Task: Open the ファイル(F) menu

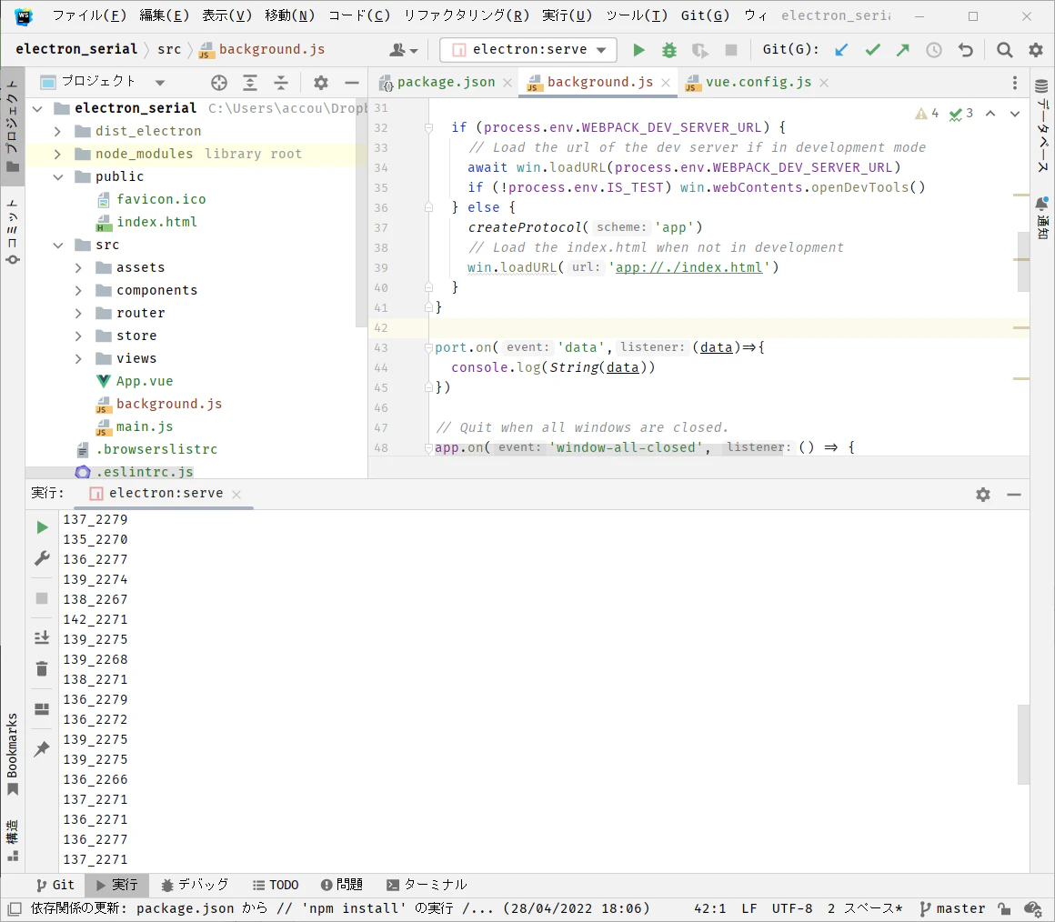Action: coord(89,15)
